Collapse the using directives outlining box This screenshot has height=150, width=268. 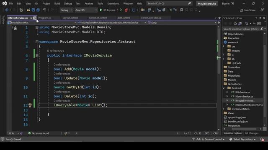tap(37, 27)
